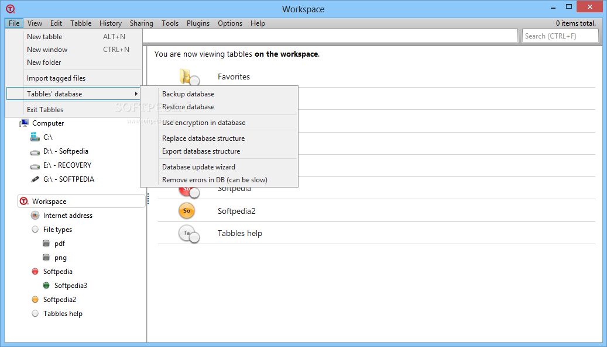Viewport: 607px width, 347px height.
Task: Click the E:\ - RECOVERY drive icon
Action: click(35, 166)
